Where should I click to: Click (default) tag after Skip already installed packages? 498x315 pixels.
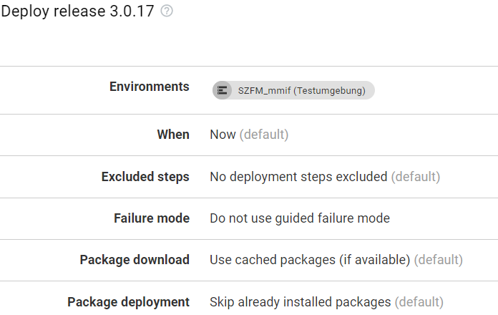tap(419, 302)
